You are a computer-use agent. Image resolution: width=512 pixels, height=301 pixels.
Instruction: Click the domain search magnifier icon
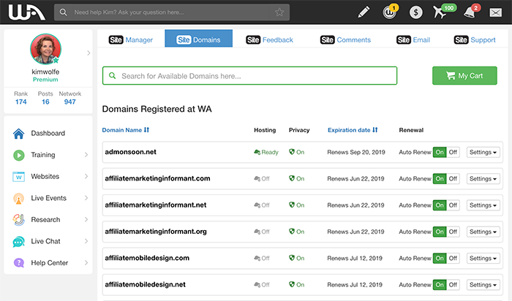(x=113, y=76)
